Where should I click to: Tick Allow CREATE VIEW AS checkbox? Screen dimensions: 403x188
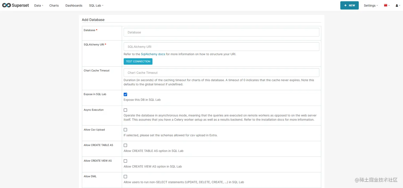coord(125,161)
